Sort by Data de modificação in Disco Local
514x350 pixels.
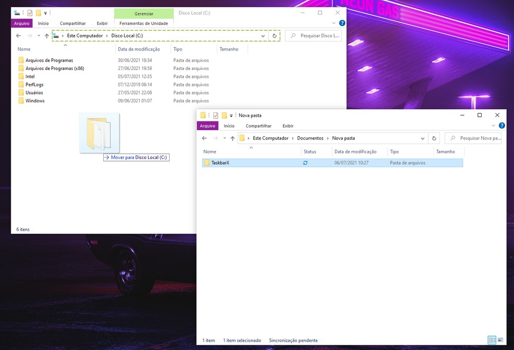pyautogui.click(x=139, y=49)
